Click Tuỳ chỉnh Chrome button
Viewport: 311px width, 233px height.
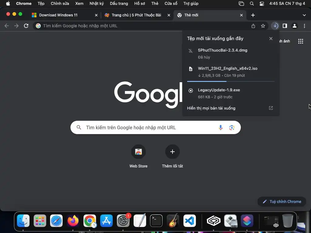[x=282, y=201]
